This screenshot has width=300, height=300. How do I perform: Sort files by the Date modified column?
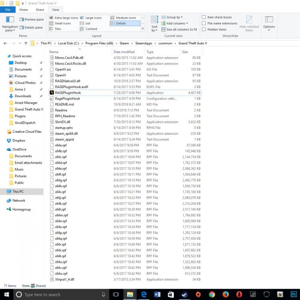click(124, 52)
